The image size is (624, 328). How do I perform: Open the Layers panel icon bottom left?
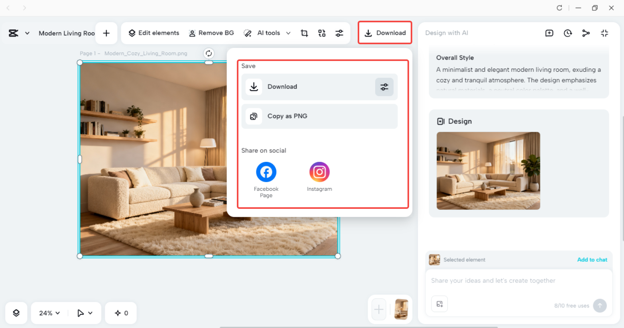pos(16,313)
